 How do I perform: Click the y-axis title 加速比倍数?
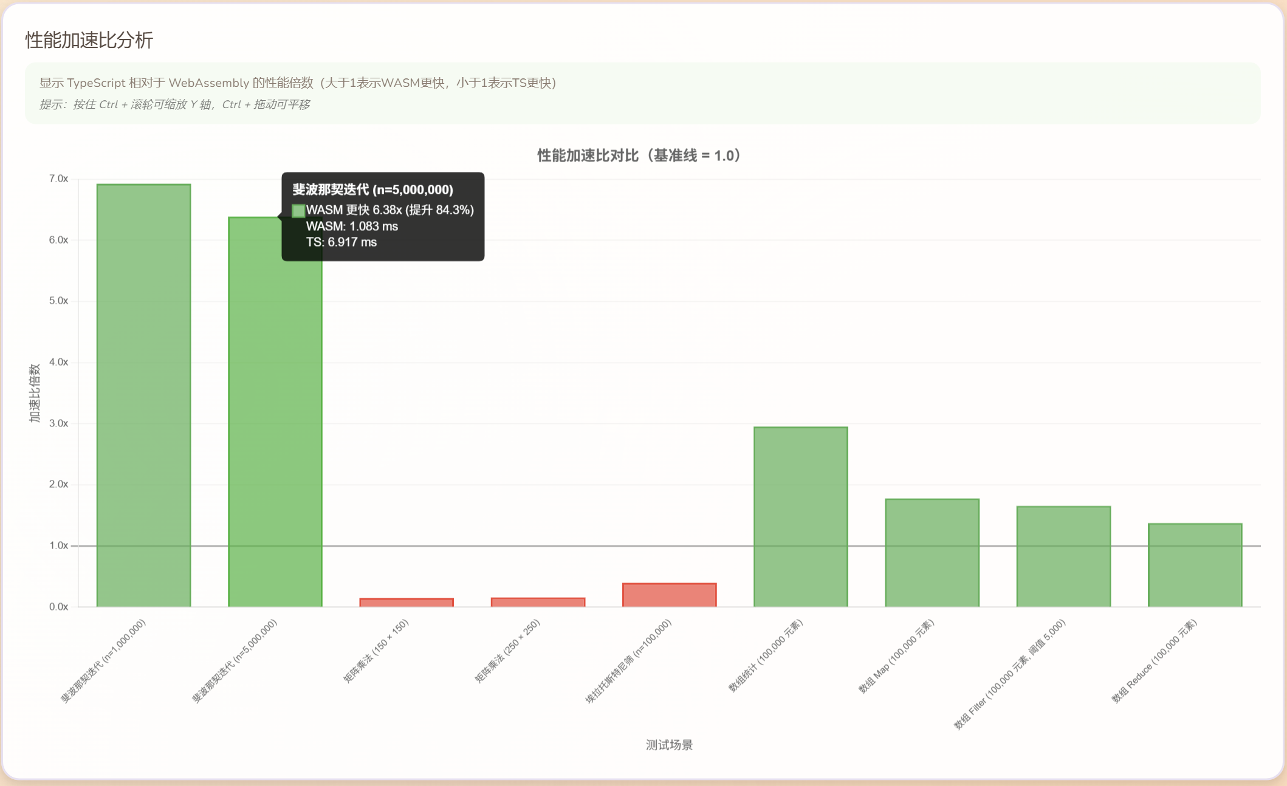click(x=35, y=393)
